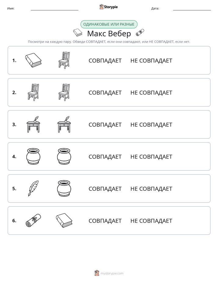The height and width of the screenshot is (282, 218).
Task: Select the left chair in row 2
Action: pyautogui.click(x=33, y=92)
